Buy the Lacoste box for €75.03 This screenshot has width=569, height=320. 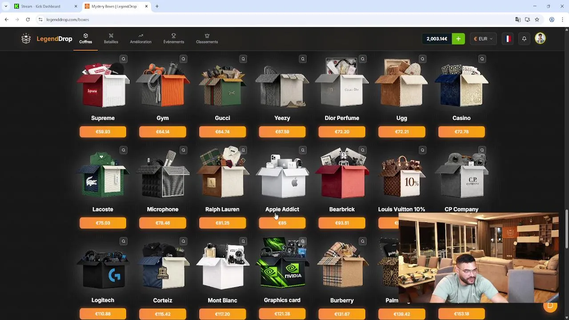click(x=103, y=223)
